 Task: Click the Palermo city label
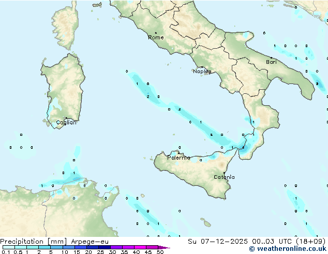pos(178,158)
